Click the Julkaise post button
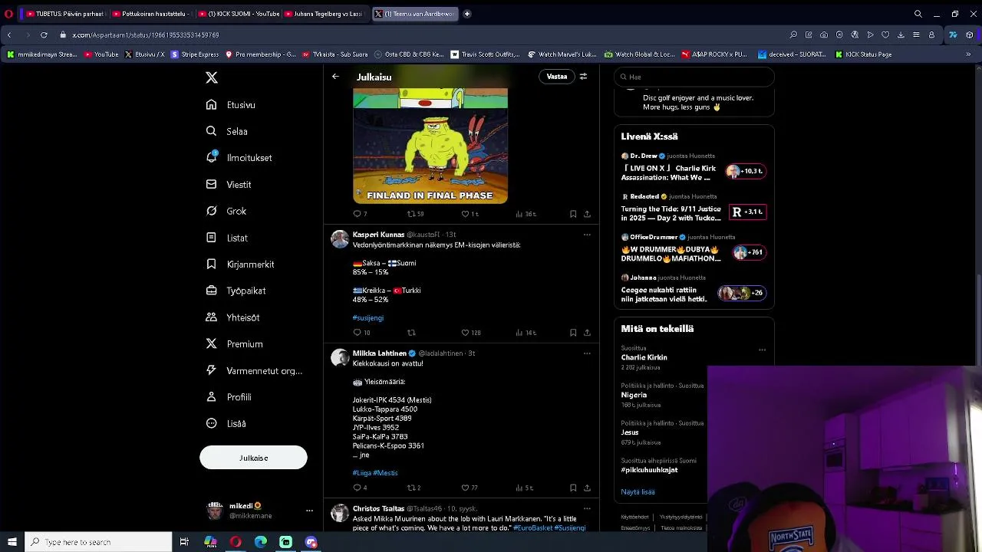 [x=253, y=458]
